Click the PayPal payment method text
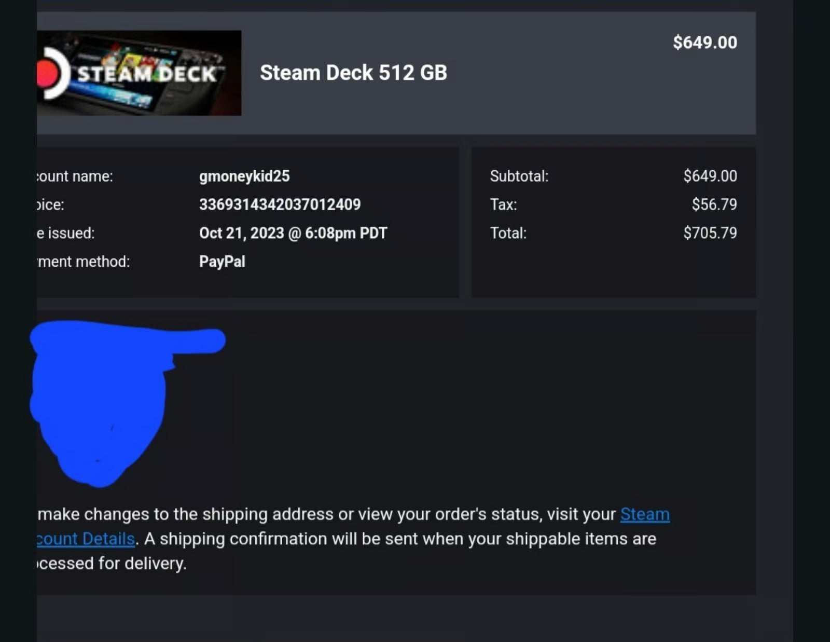Image resolution: width=830 pixels, height=642 pixels. coord(222,261)
